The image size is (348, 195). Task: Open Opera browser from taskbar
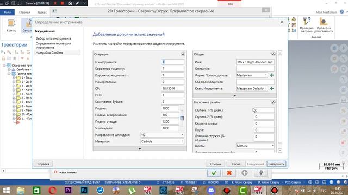point(52,190)
